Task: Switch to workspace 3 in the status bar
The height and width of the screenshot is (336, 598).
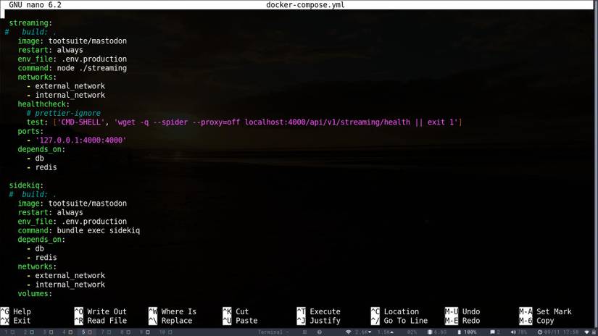Action: pos(48,332)
